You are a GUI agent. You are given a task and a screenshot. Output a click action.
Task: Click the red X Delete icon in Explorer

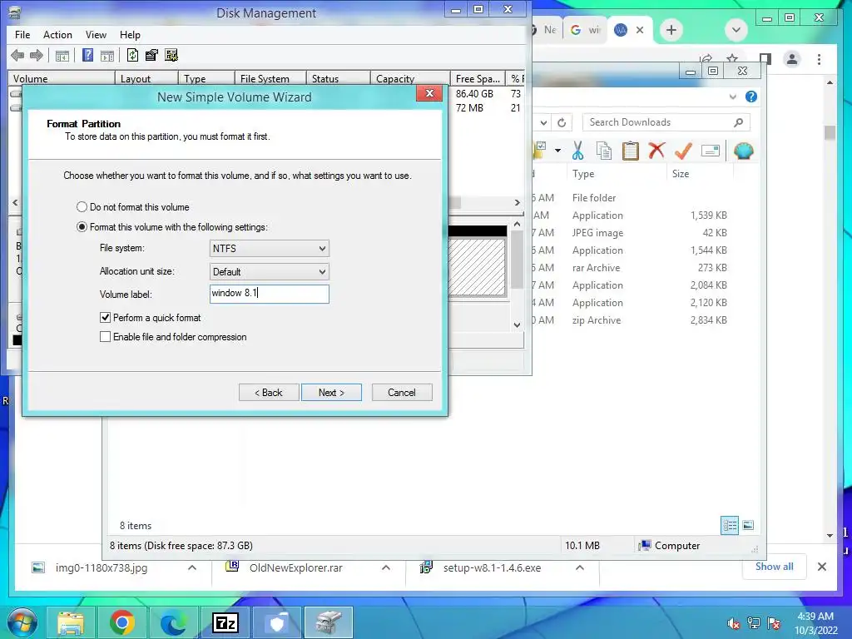(656, 150)
